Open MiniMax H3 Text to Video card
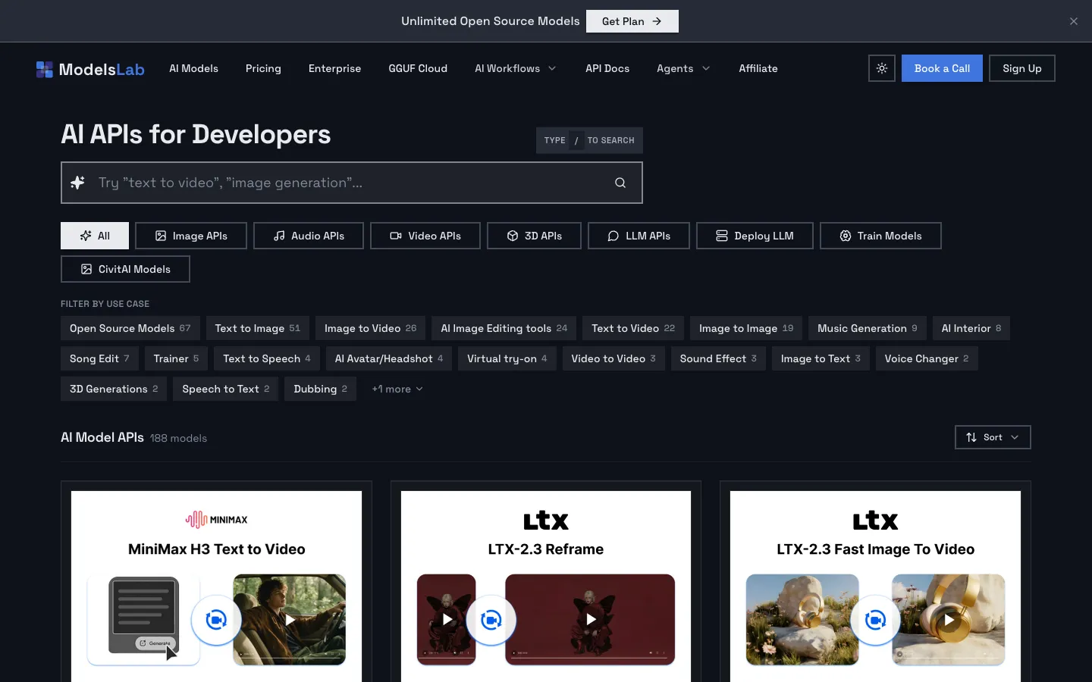 pos(216,581)
